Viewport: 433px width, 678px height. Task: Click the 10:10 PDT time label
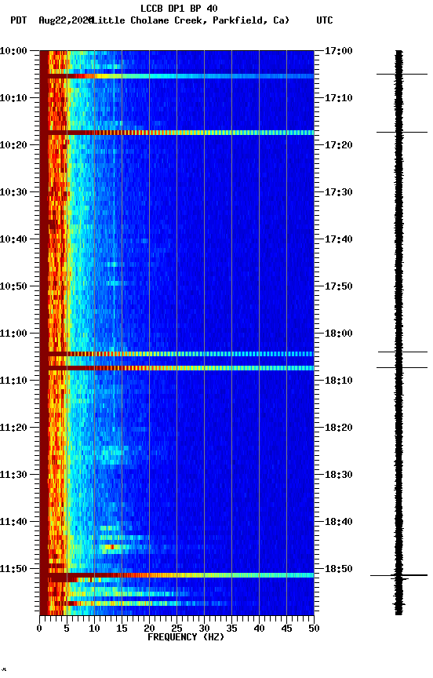coord(13,98)
